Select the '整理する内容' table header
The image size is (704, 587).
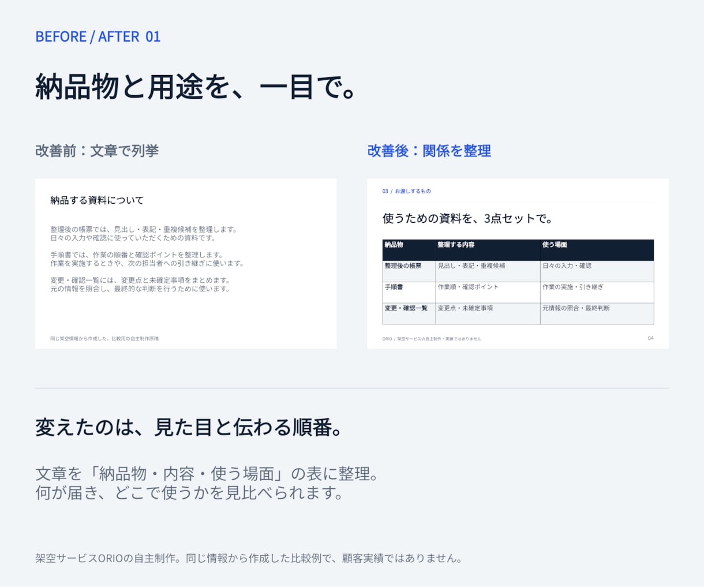(x=488, y=250)
